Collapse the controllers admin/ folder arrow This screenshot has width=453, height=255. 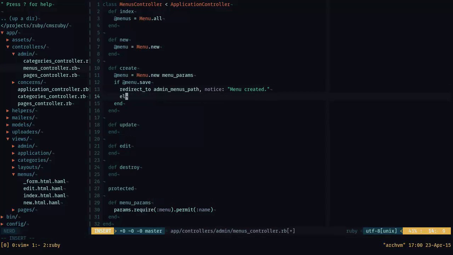click(13, 54)
